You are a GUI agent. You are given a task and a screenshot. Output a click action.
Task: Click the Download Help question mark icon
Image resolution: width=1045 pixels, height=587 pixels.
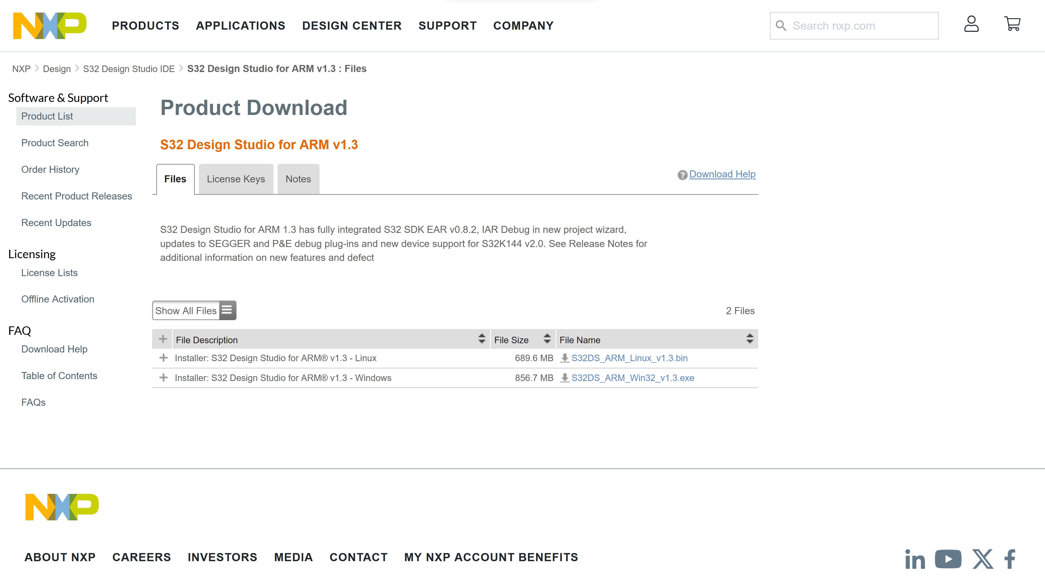click(x=682, y=174)
